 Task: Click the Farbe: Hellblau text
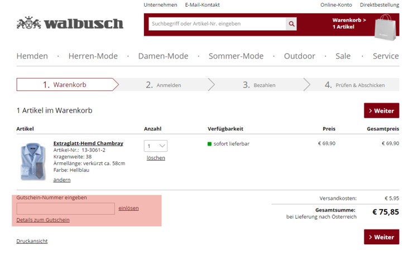point(71,170)
